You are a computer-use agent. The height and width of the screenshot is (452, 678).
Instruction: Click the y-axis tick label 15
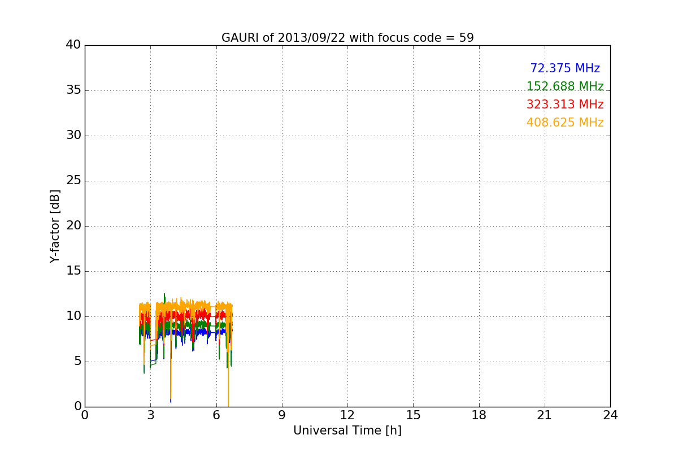73,271
